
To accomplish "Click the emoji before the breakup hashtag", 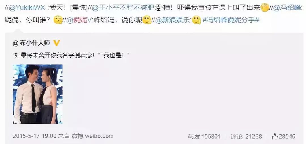I will point(196,20).
